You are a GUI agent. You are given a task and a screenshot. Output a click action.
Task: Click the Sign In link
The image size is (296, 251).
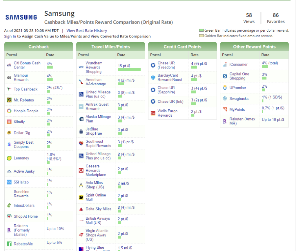[10, 36]
